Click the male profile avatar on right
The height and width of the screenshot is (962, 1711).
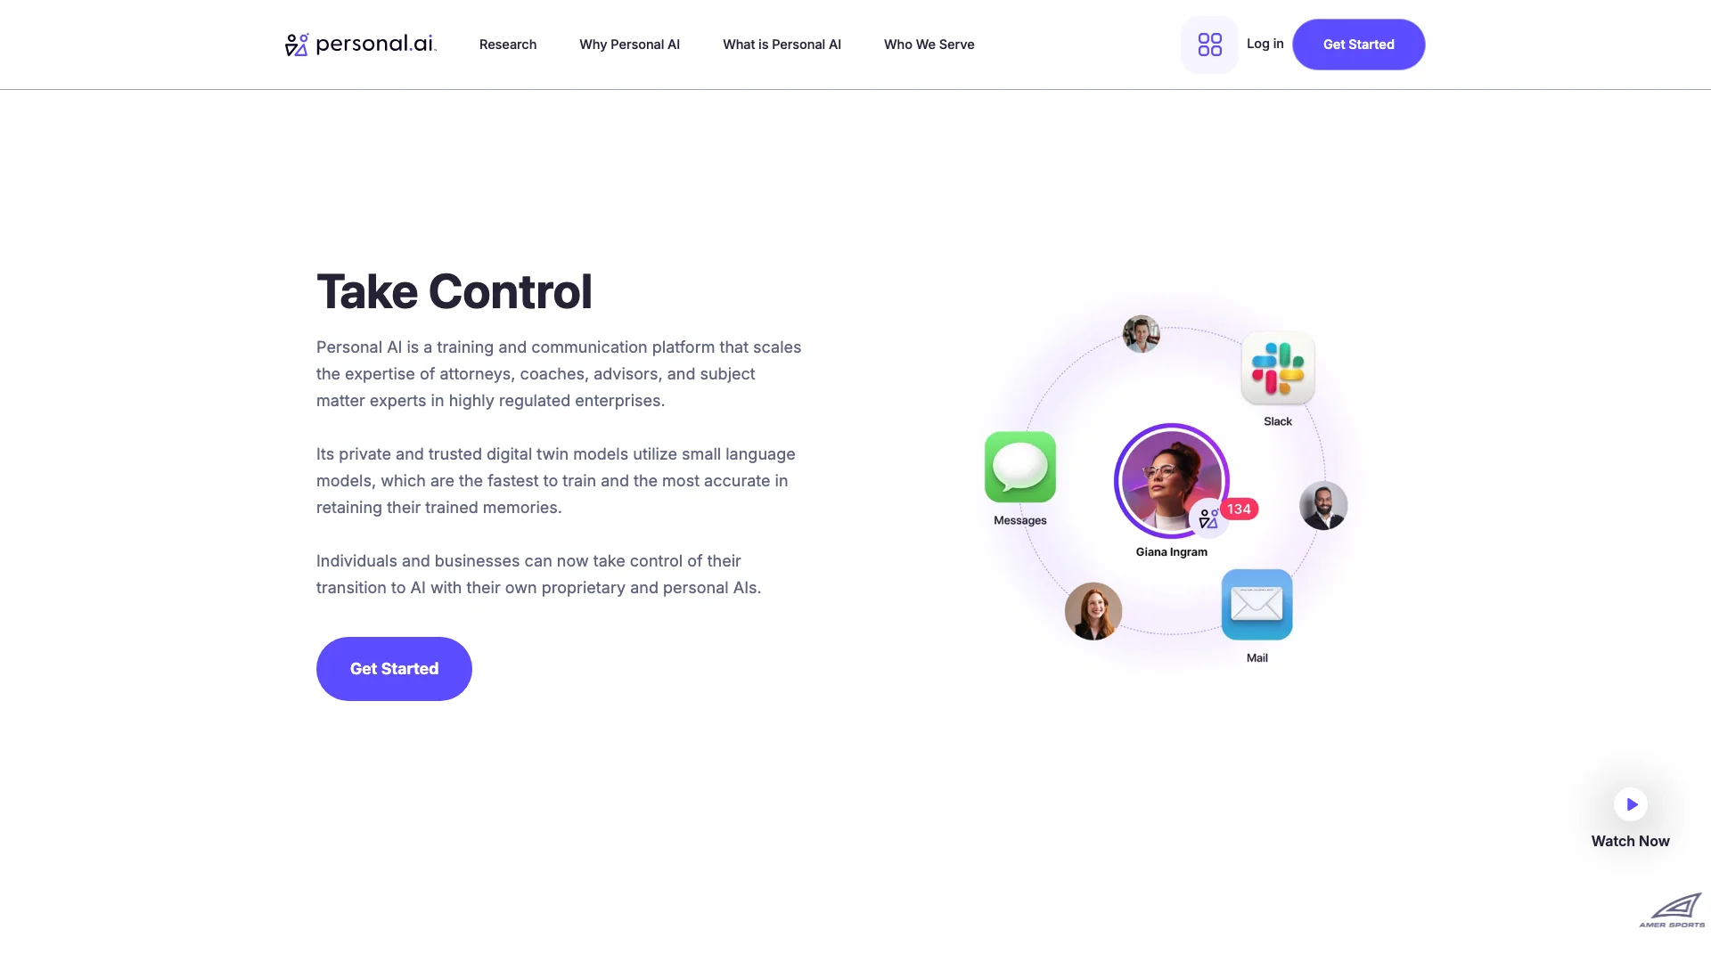[1322, 505]
